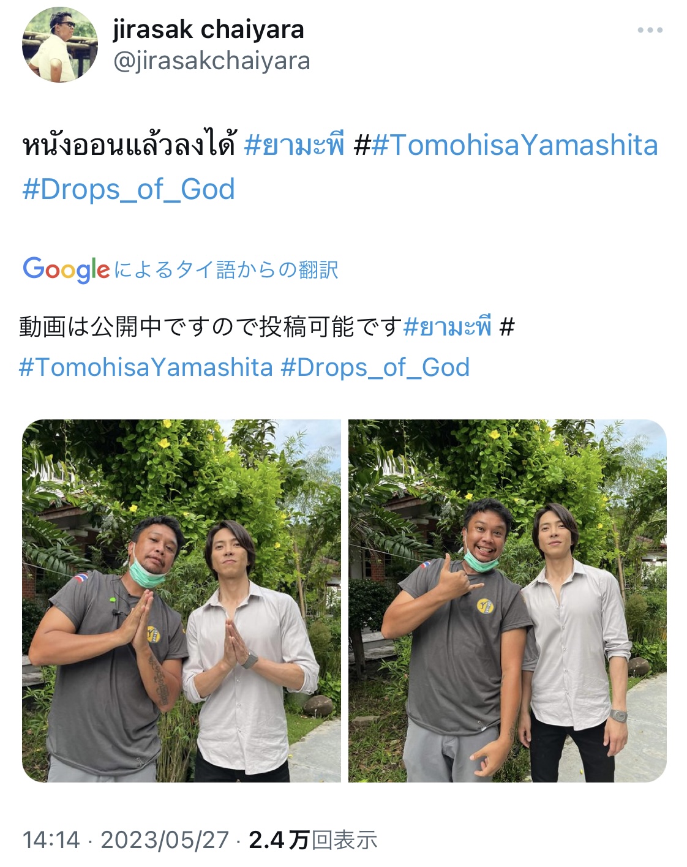
Task: Open the 2.4万 view count
Action: coord(279,839)
